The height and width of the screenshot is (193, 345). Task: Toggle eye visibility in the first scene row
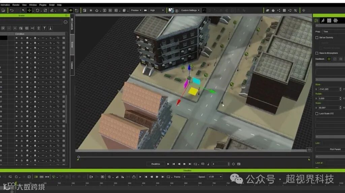click(17, 38)
